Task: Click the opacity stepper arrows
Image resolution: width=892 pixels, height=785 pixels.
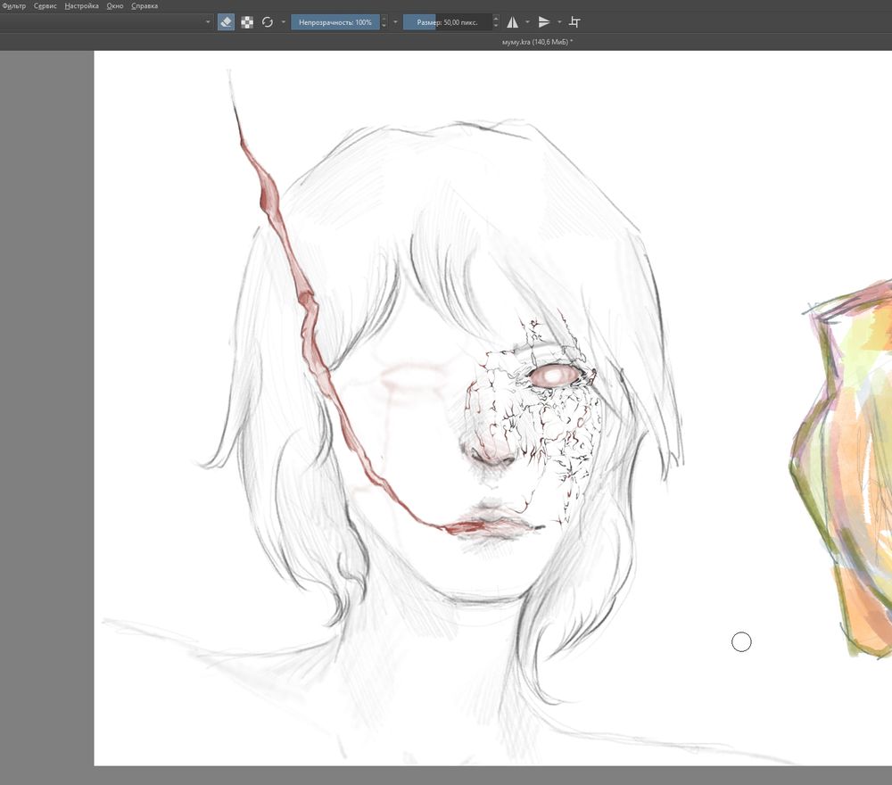Action: point(384,22)
